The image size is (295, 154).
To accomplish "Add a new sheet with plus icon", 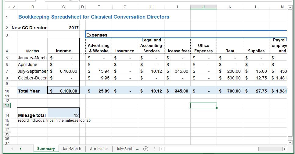I will [146, 149].
